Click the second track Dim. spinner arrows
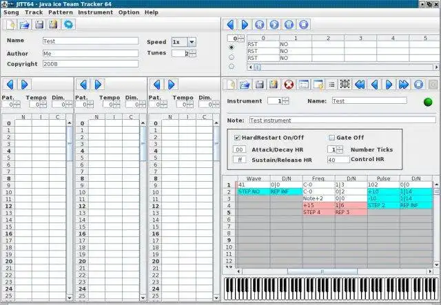The height and width of the screenshot is (305, 441). [143, 105]
